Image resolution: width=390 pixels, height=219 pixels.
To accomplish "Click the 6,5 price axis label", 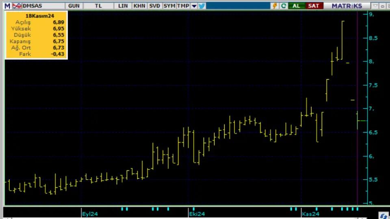I will [x=373, y=132].
